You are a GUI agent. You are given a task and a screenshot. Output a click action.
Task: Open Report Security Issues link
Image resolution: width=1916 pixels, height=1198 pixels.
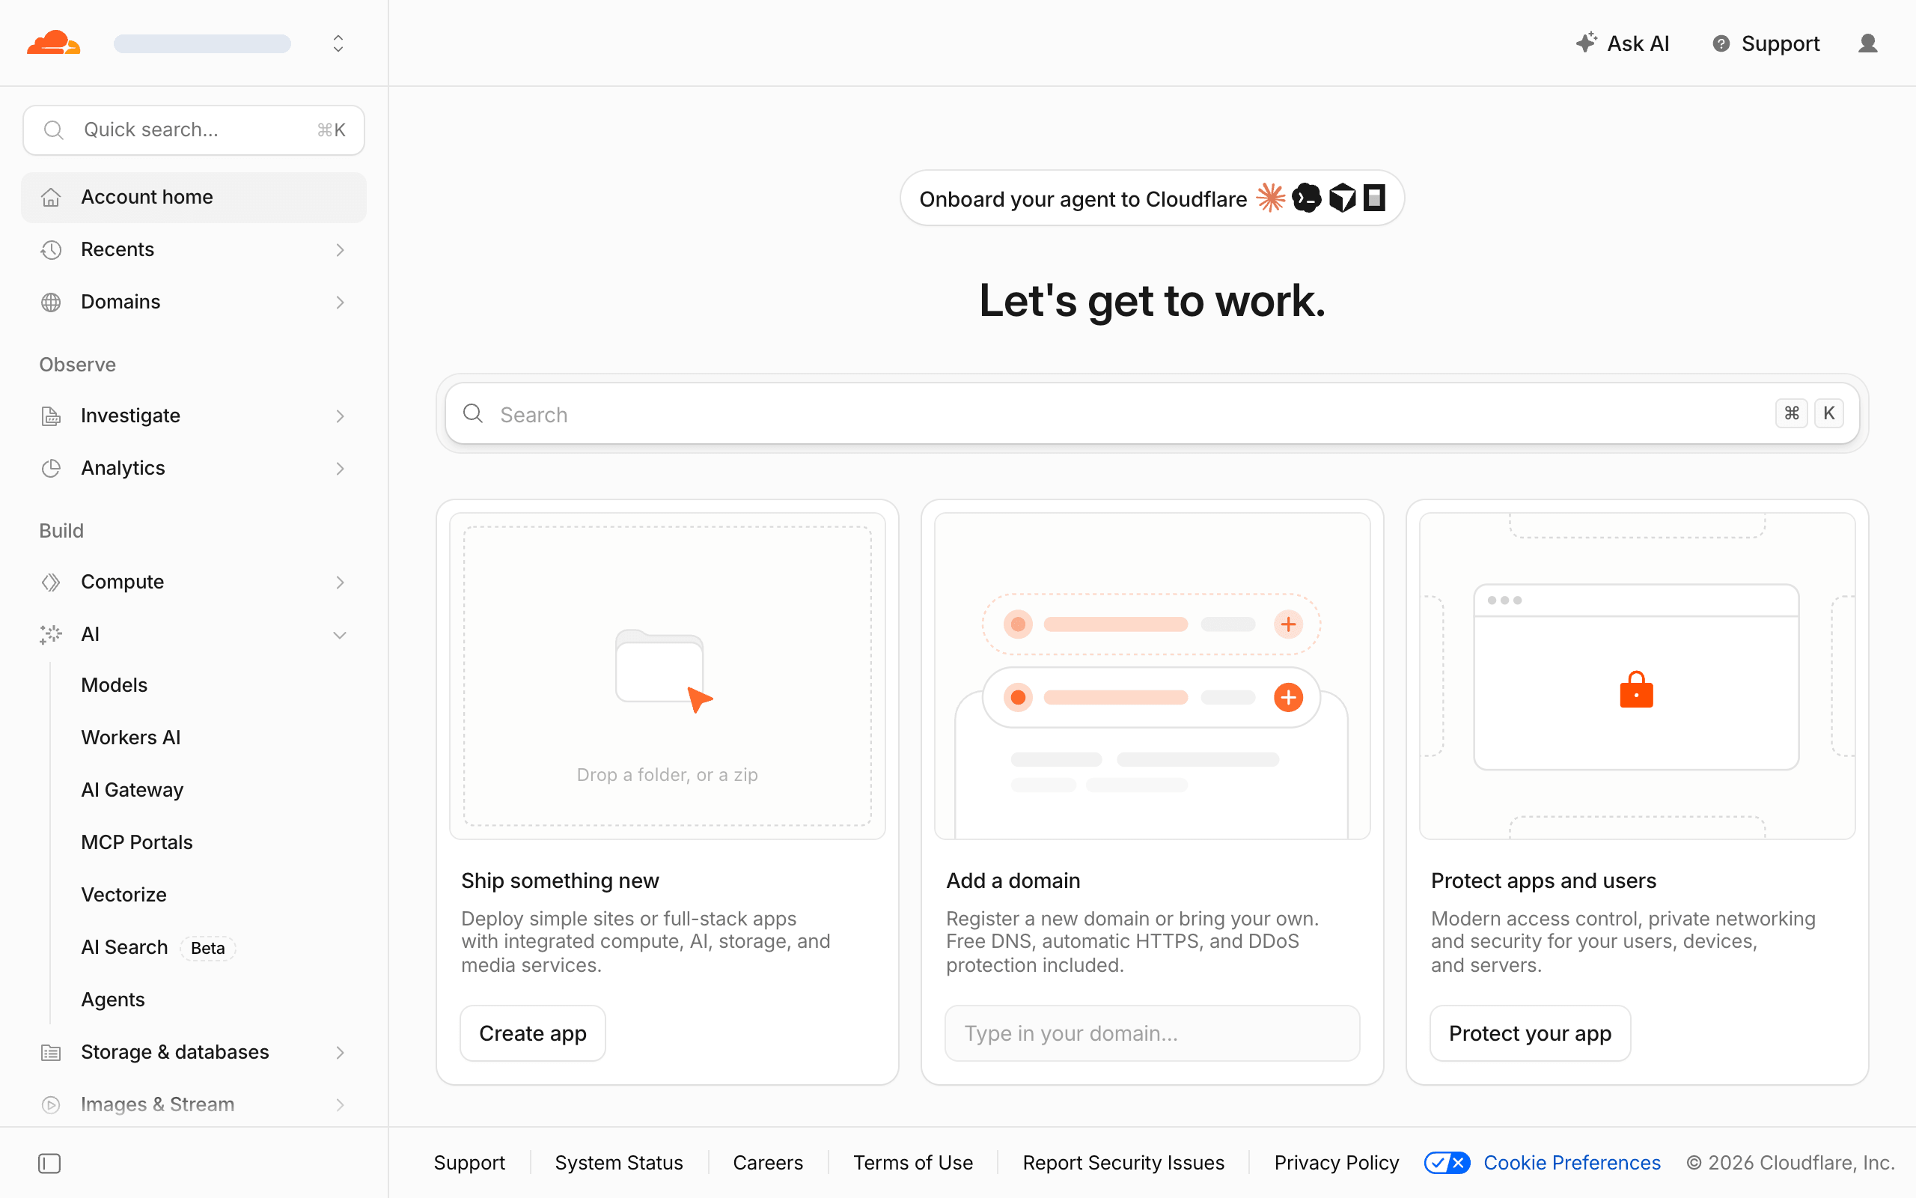(x=1123, y=1162)
